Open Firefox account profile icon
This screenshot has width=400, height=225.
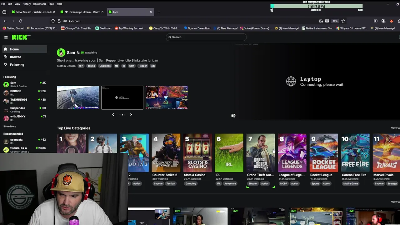383,21
